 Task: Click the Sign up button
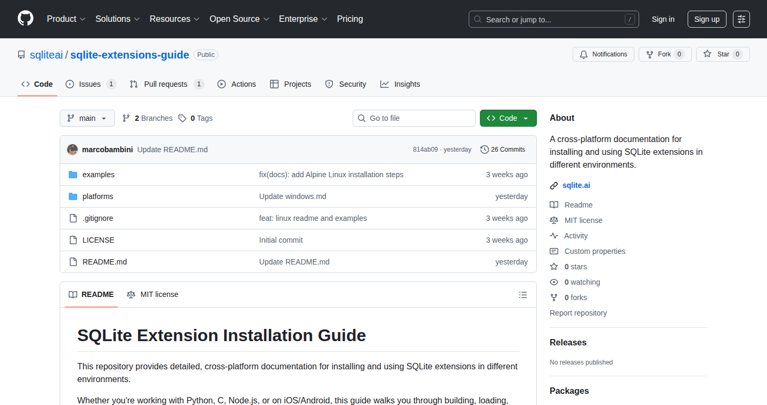[x=707, y=19]
